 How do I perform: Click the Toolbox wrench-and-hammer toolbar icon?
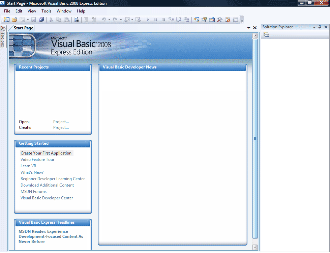(x=219, y=20)
